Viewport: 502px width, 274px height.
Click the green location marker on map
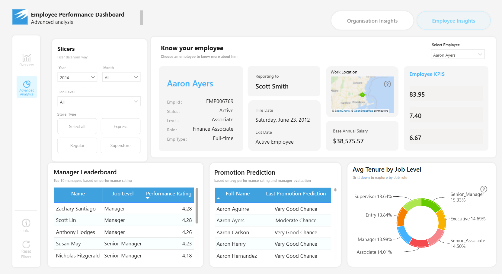pos(362,95)
